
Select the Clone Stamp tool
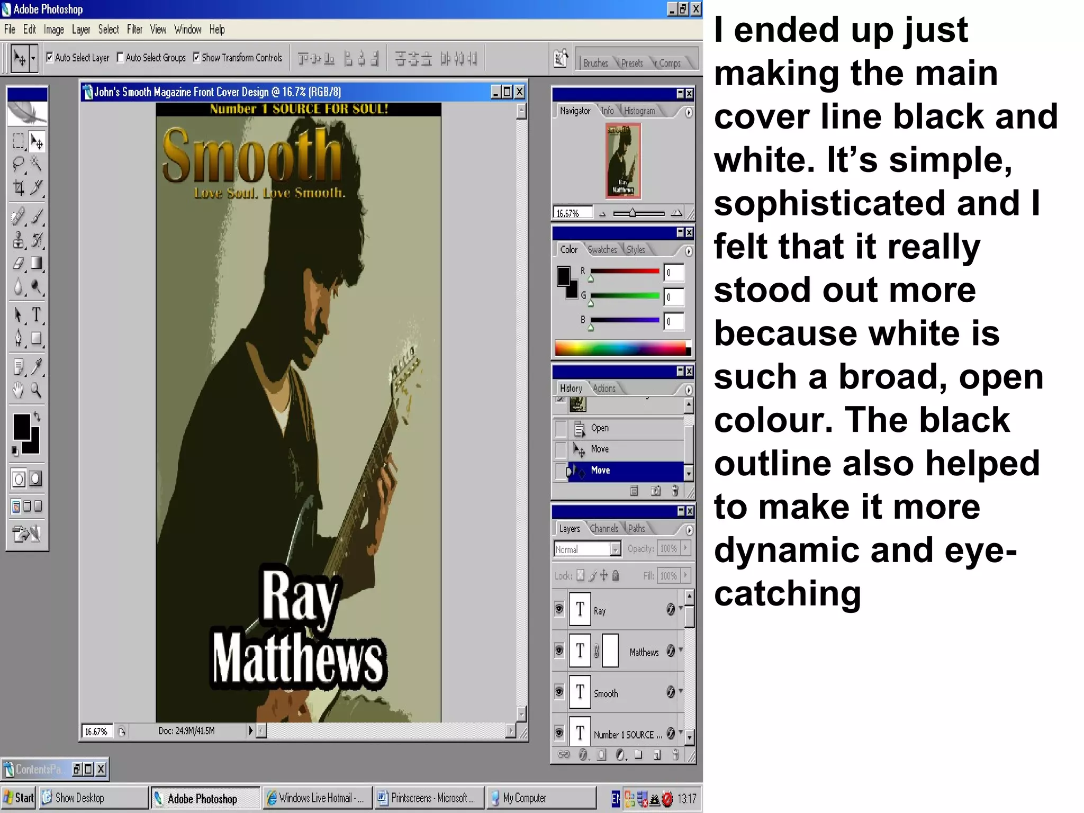coord(18,240)
